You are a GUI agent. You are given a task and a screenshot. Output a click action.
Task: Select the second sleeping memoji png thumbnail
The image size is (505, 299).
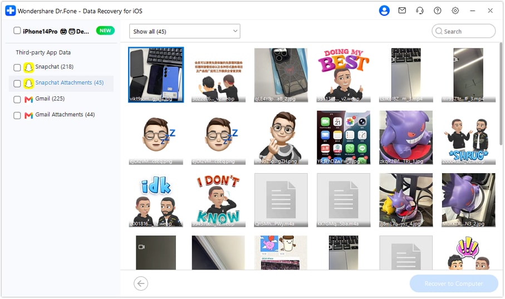(218, 138)
